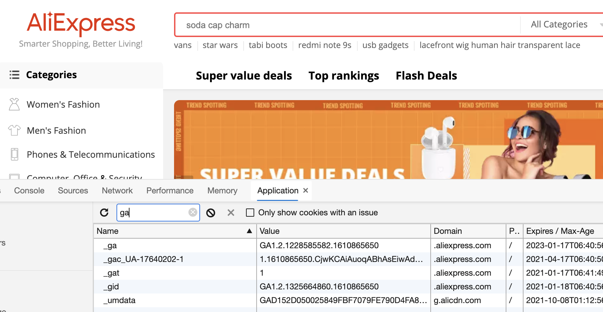Open Men's Fashion category

point(57,131)
